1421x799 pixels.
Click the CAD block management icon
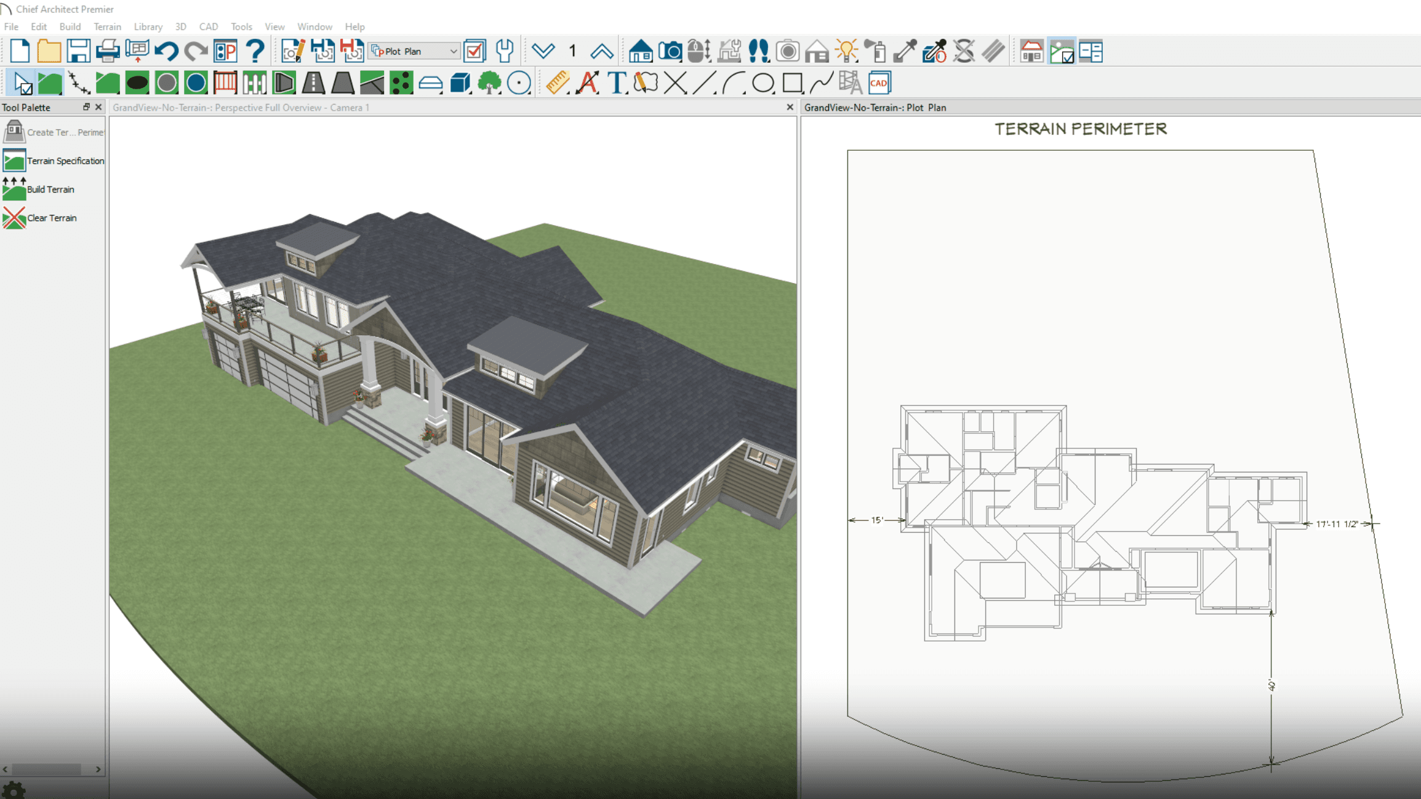coord(879,83)
